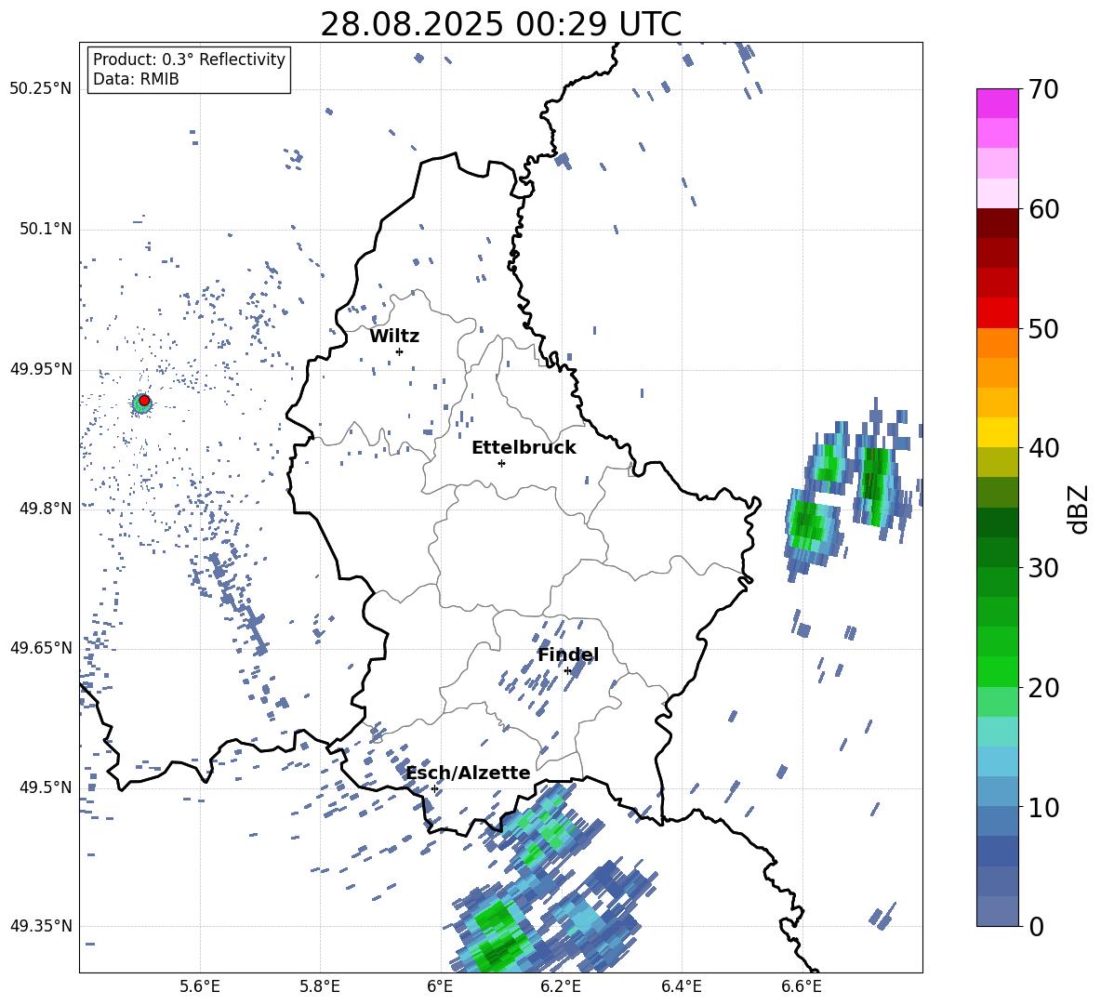Click the Esch/Alzette station cross marker
1101x1005 pixels.
pos(434,788)
